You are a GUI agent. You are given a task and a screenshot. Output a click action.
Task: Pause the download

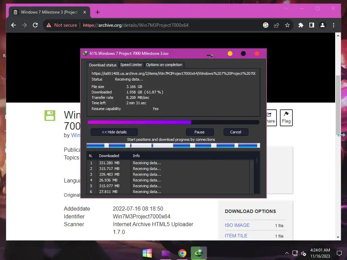(199, 132)
